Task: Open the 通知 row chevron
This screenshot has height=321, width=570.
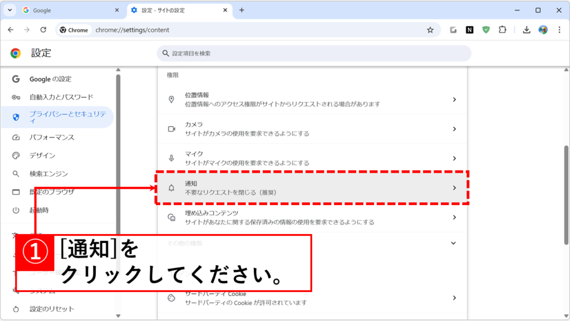Action: [454, 188]
